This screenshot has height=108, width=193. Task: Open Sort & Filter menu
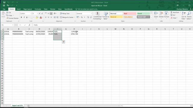pyautogui.click(x=184, y=16)
